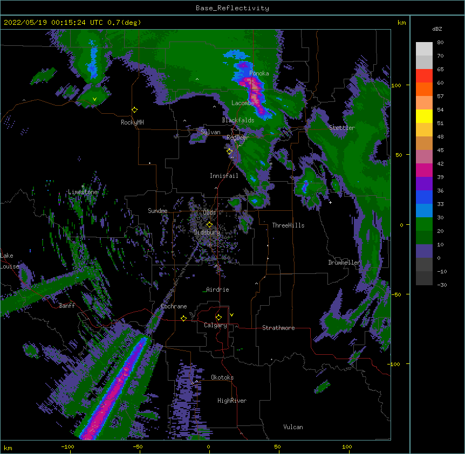Click the Innisfail city label
The image size is (465, 454).
click(224, 176)
